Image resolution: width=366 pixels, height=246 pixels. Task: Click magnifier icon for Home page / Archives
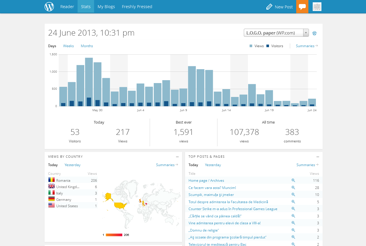pyautogui.click(x=293, y=180)
